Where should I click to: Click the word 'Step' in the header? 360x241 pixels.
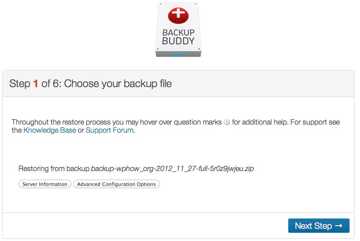(x=20, y=83)
